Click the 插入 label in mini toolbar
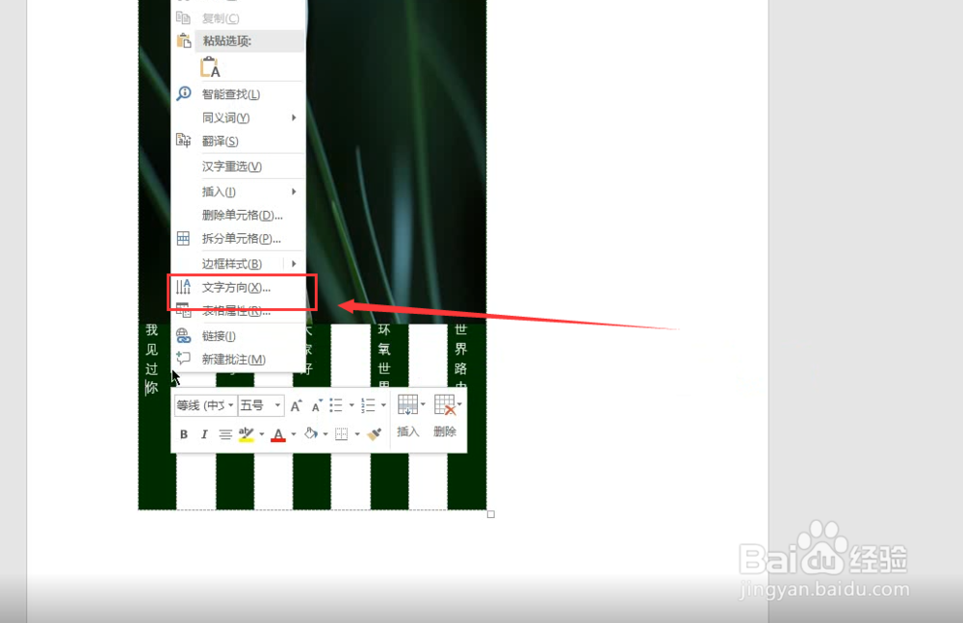Image resolution: width=963 pixels, height=623 pixels. (407, 432)
